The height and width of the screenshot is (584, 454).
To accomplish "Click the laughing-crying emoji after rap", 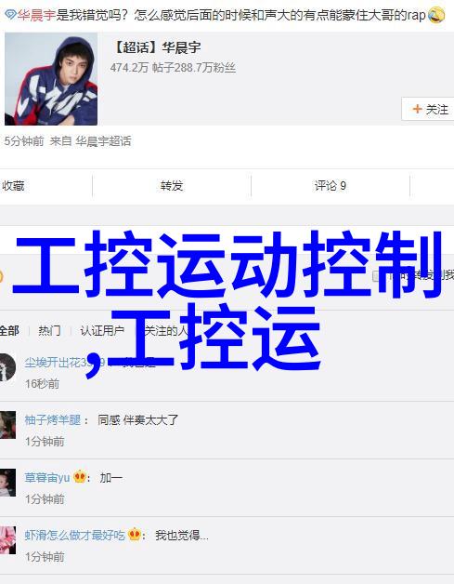I will (435, 15).
